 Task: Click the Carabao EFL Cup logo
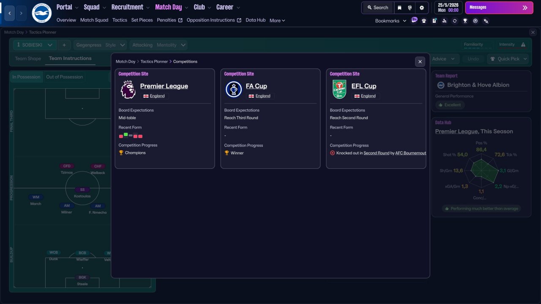(x=339, y=90)
